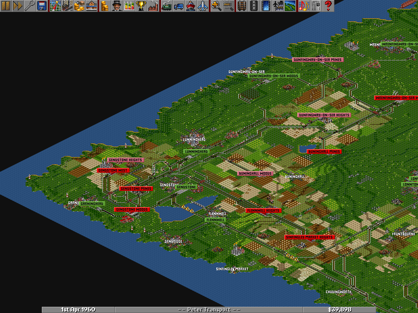Click the Dunfingway-on-Sea town name
The height and width of the screenshot is (313, 418).
247,71
